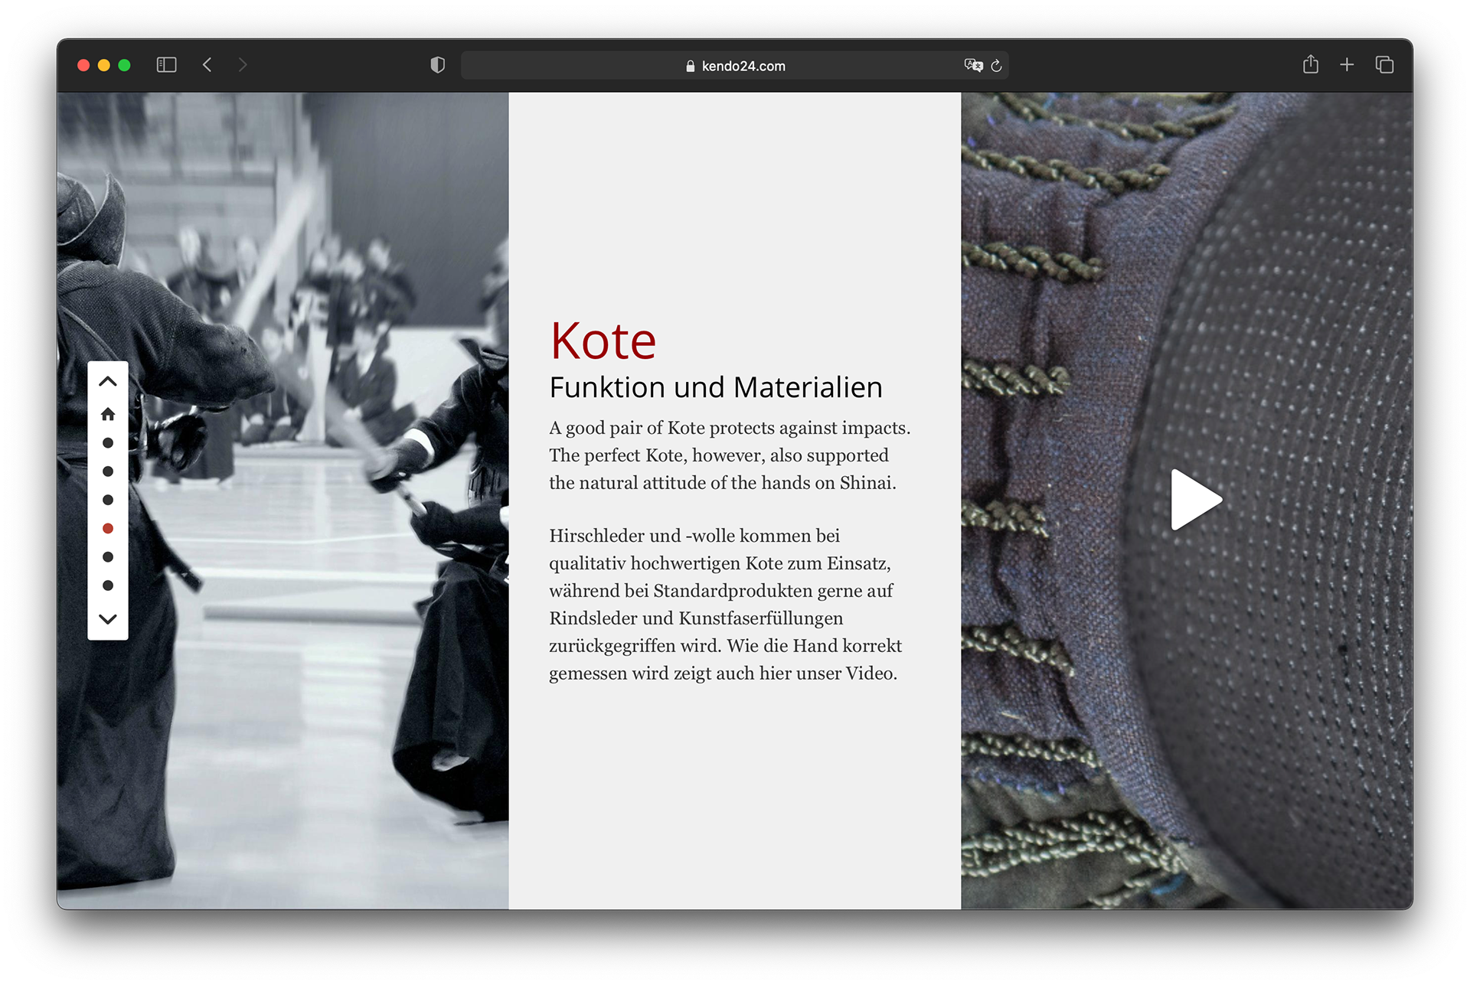Click the translate page icon
Image resolution: width=1470 pixels, height=985 pixels.
[x=972, y=66]
